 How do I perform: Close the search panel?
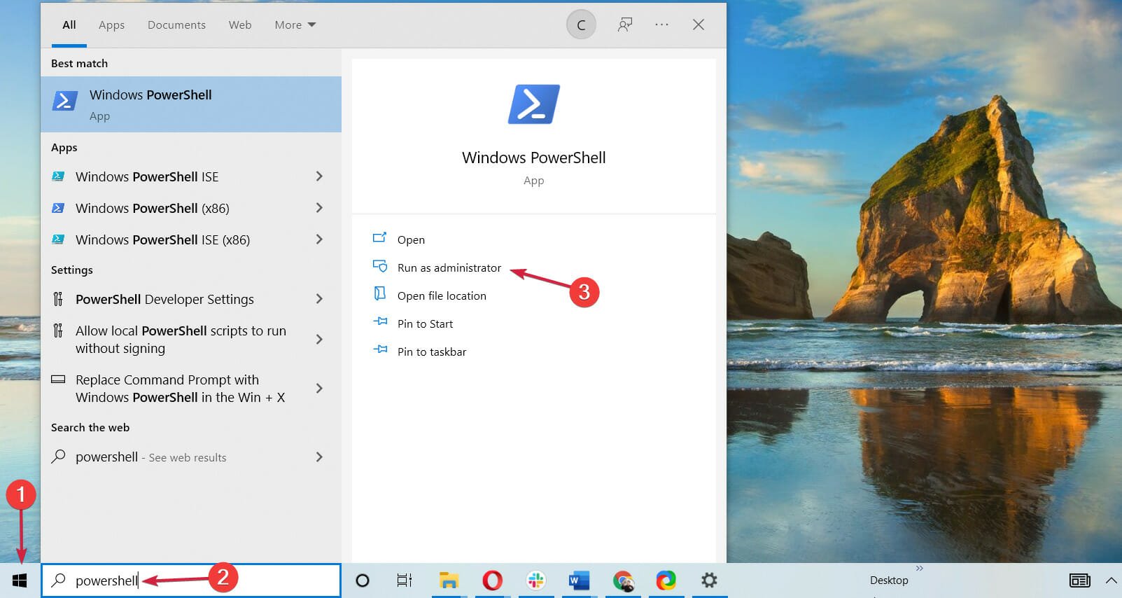click(699, 25)
